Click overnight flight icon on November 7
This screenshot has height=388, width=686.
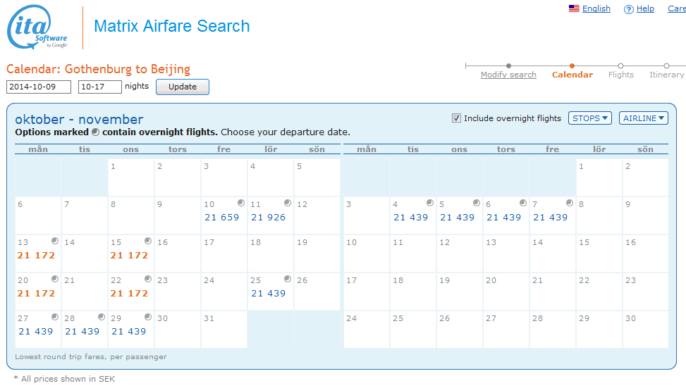click(569, 203)
